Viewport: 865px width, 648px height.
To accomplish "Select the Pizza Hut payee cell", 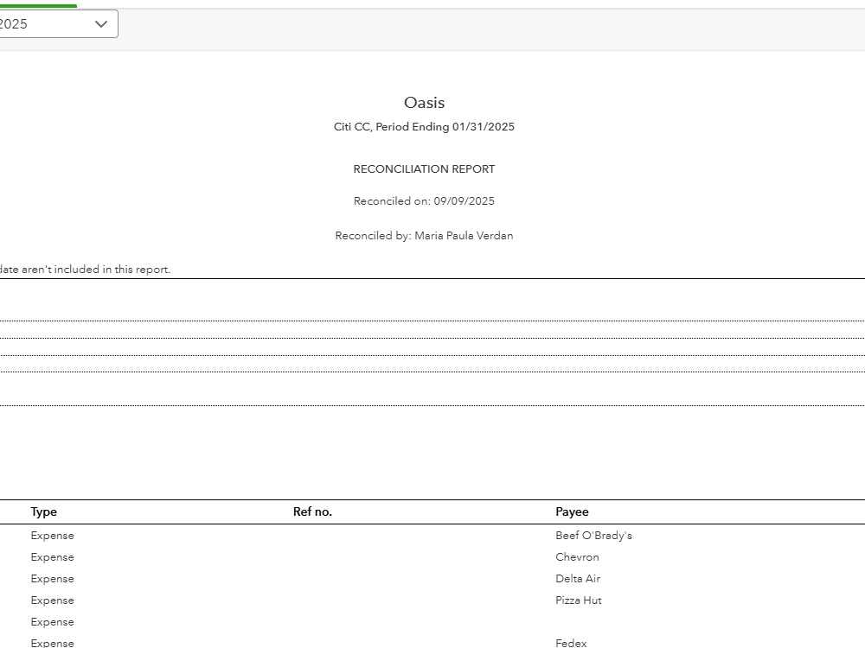I will 578,600.
